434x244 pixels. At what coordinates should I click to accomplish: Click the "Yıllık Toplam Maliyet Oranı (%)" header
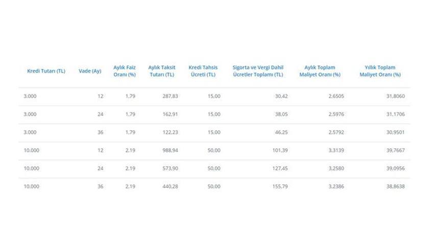click(x=380, y=71)
